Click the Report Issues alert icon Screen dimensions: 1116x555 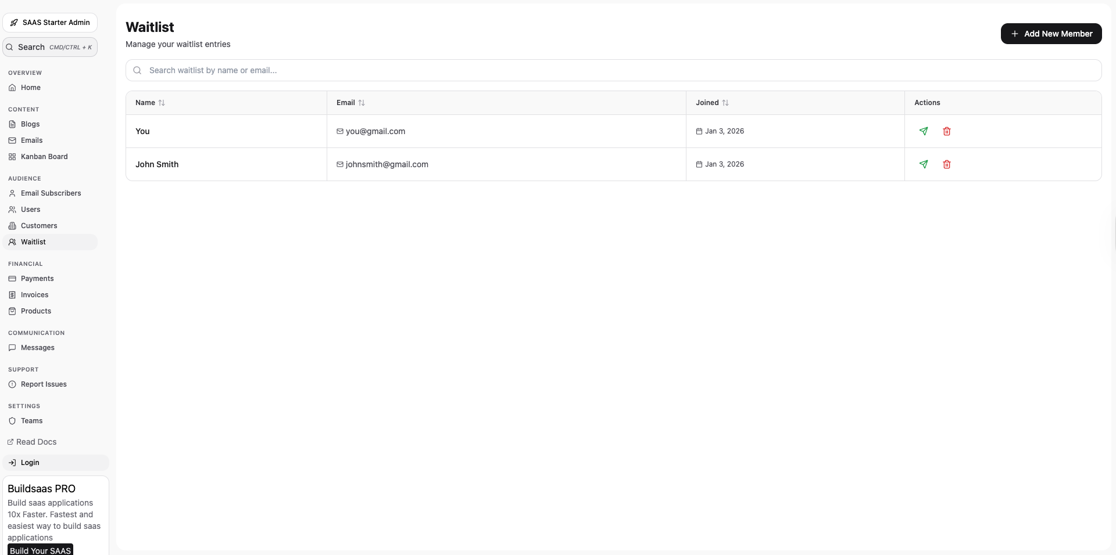click(x=12, y=384)
